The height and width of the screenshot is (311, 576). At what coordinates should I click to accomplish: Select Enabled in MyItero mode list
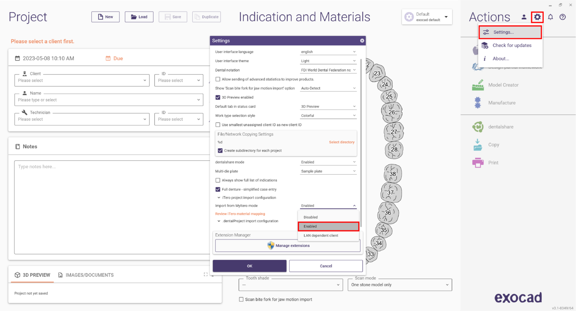(x=328, y=226)
